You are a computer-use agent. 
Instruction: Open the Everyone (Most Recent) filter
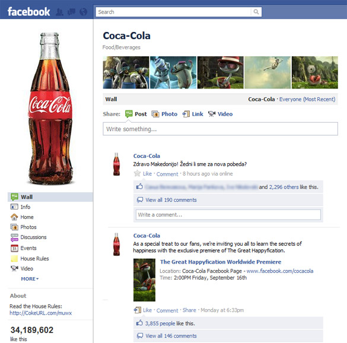pos(307,99)
